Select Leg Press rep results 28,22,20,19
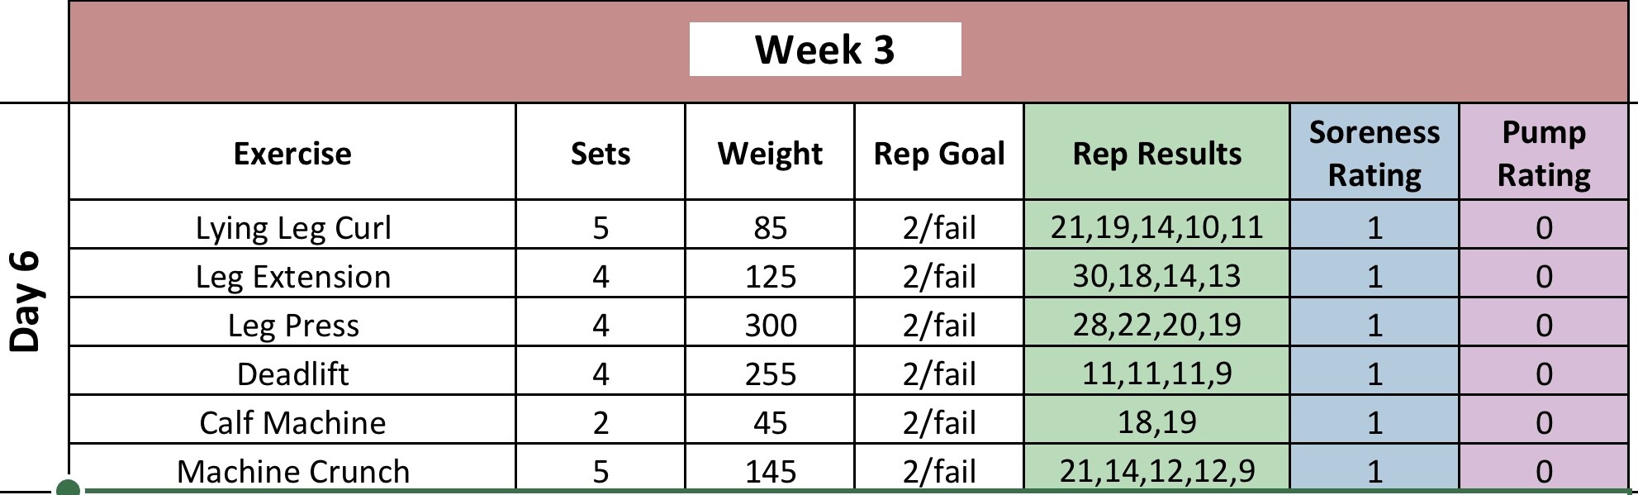 (x=1156, y=325)
